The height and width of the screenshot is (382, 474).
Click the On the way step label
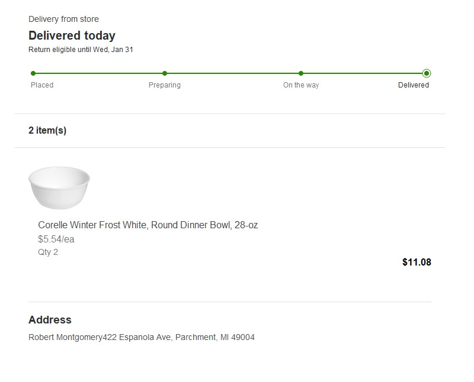tap(301, 85)
